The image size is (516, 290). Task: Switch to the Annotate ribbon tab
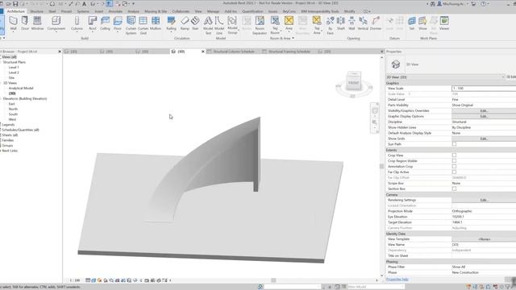(115, 11)
